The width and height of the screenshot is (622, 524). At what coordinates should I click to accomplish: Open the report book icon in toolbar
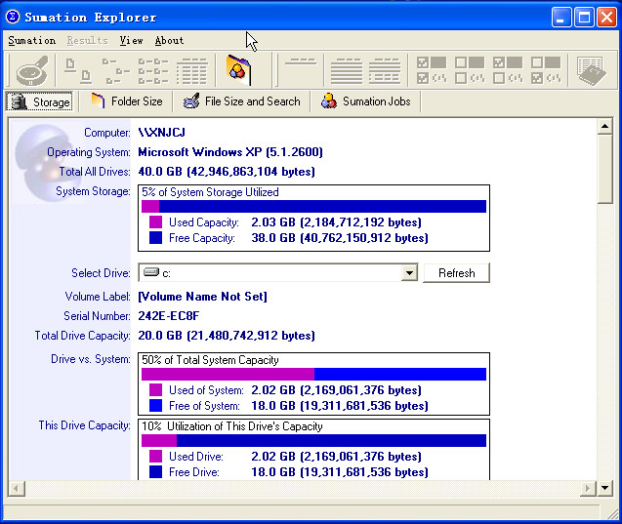tap(591, 71)
